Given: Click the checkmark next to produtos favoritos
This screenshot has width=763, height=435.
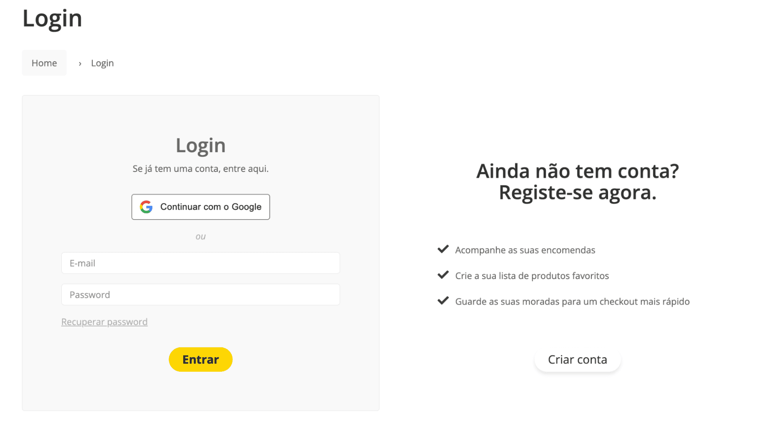Looking at the screenshot, I should click(x=443, y=275).
